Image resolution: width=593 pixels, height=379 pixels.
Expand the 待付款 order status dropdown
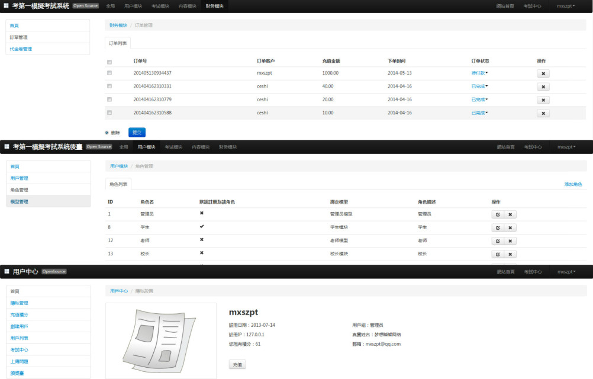[479, 73]
